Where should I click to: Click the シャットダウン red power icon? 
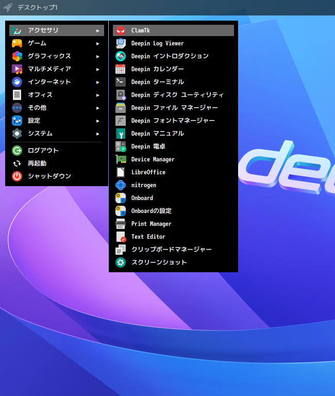pos(17,176)
